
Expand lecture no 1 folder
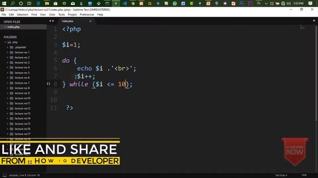(7, 52)
